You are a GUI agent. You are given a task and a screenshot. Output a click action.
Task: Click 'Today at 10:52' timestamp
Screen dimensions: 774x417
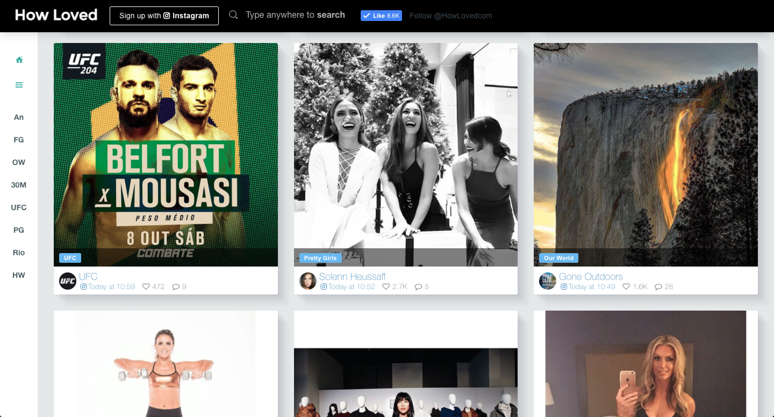coord(352,287)
